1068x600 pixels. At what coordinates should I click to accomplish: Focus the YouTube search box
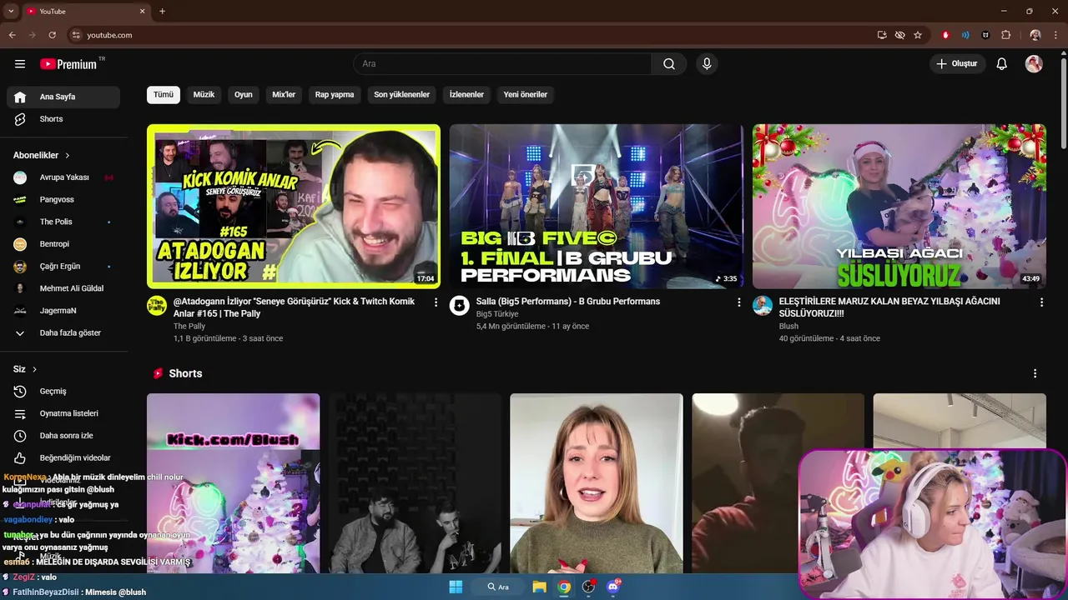pyautogui.click(x=502, y=64)
